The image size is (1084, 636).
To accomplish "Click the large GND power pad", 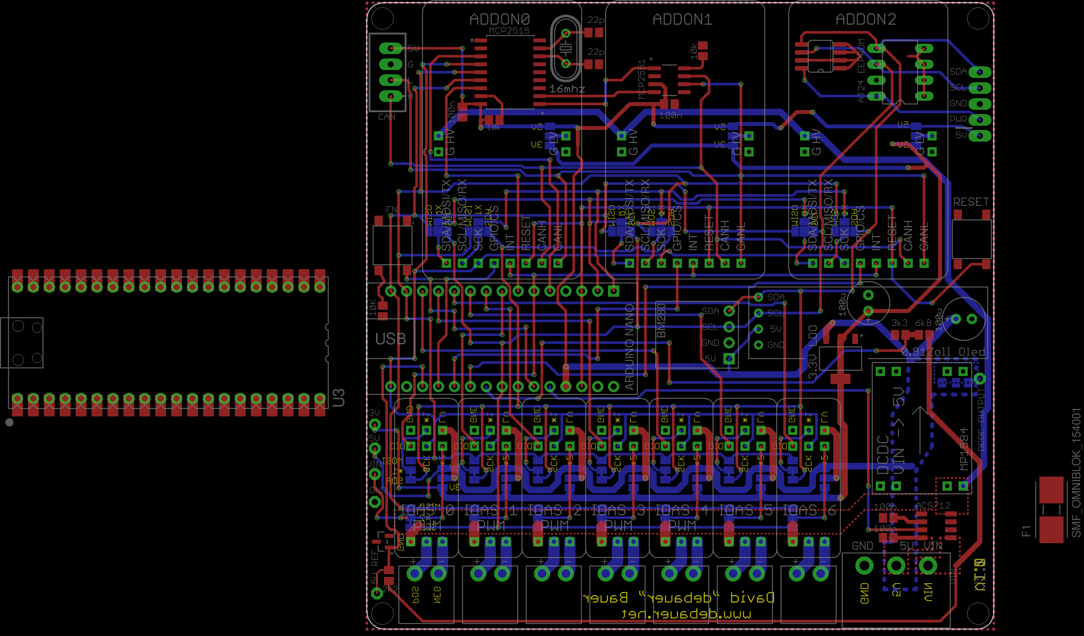I will pos(864,565).
